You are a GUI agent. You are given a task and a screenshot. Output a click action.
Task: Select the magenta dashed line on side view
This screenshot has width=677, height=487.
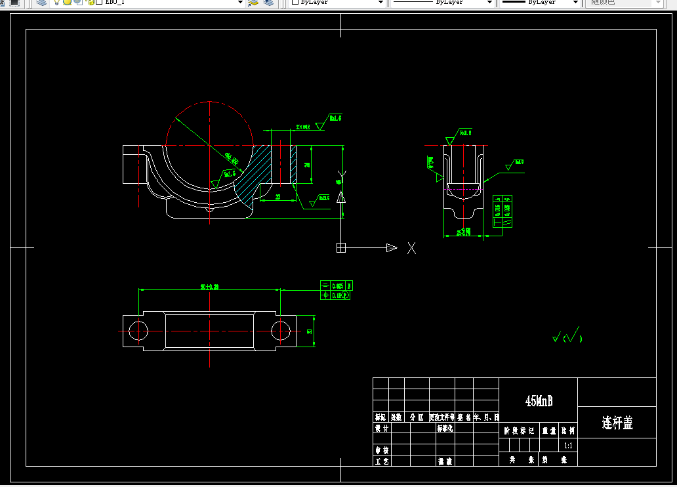(x=464, y=189)
